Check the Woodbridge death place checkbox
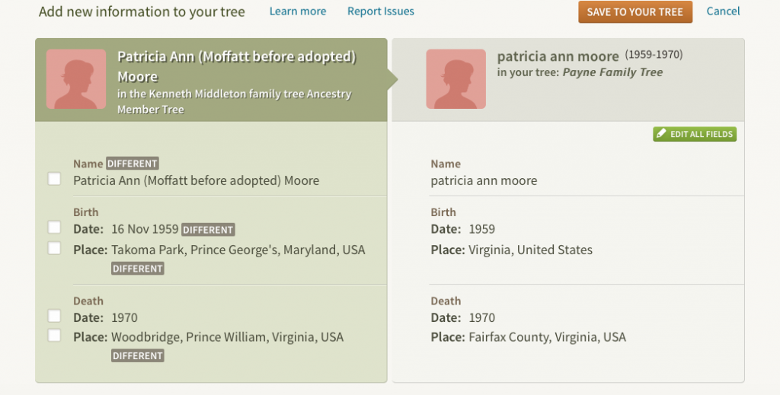 tap(54, 335)
